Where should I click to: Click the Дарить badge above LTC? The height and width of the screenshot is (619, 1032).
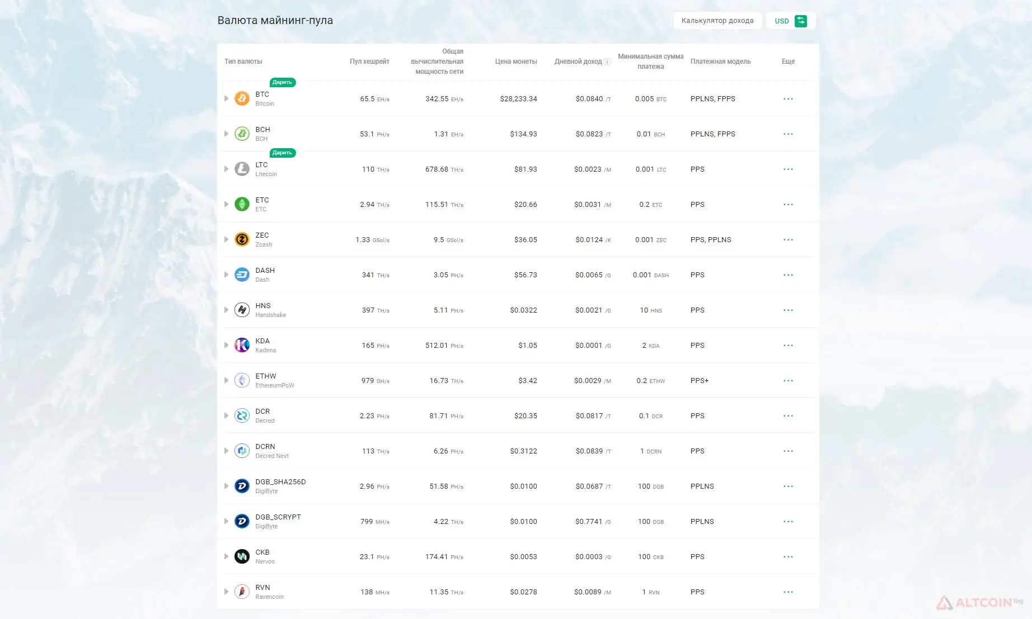283,153
